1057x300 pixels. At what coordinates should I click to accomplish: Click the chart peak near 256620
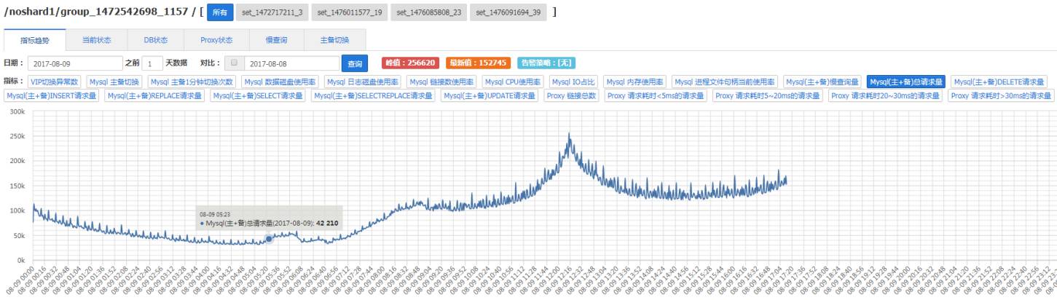tap(569, 135)
